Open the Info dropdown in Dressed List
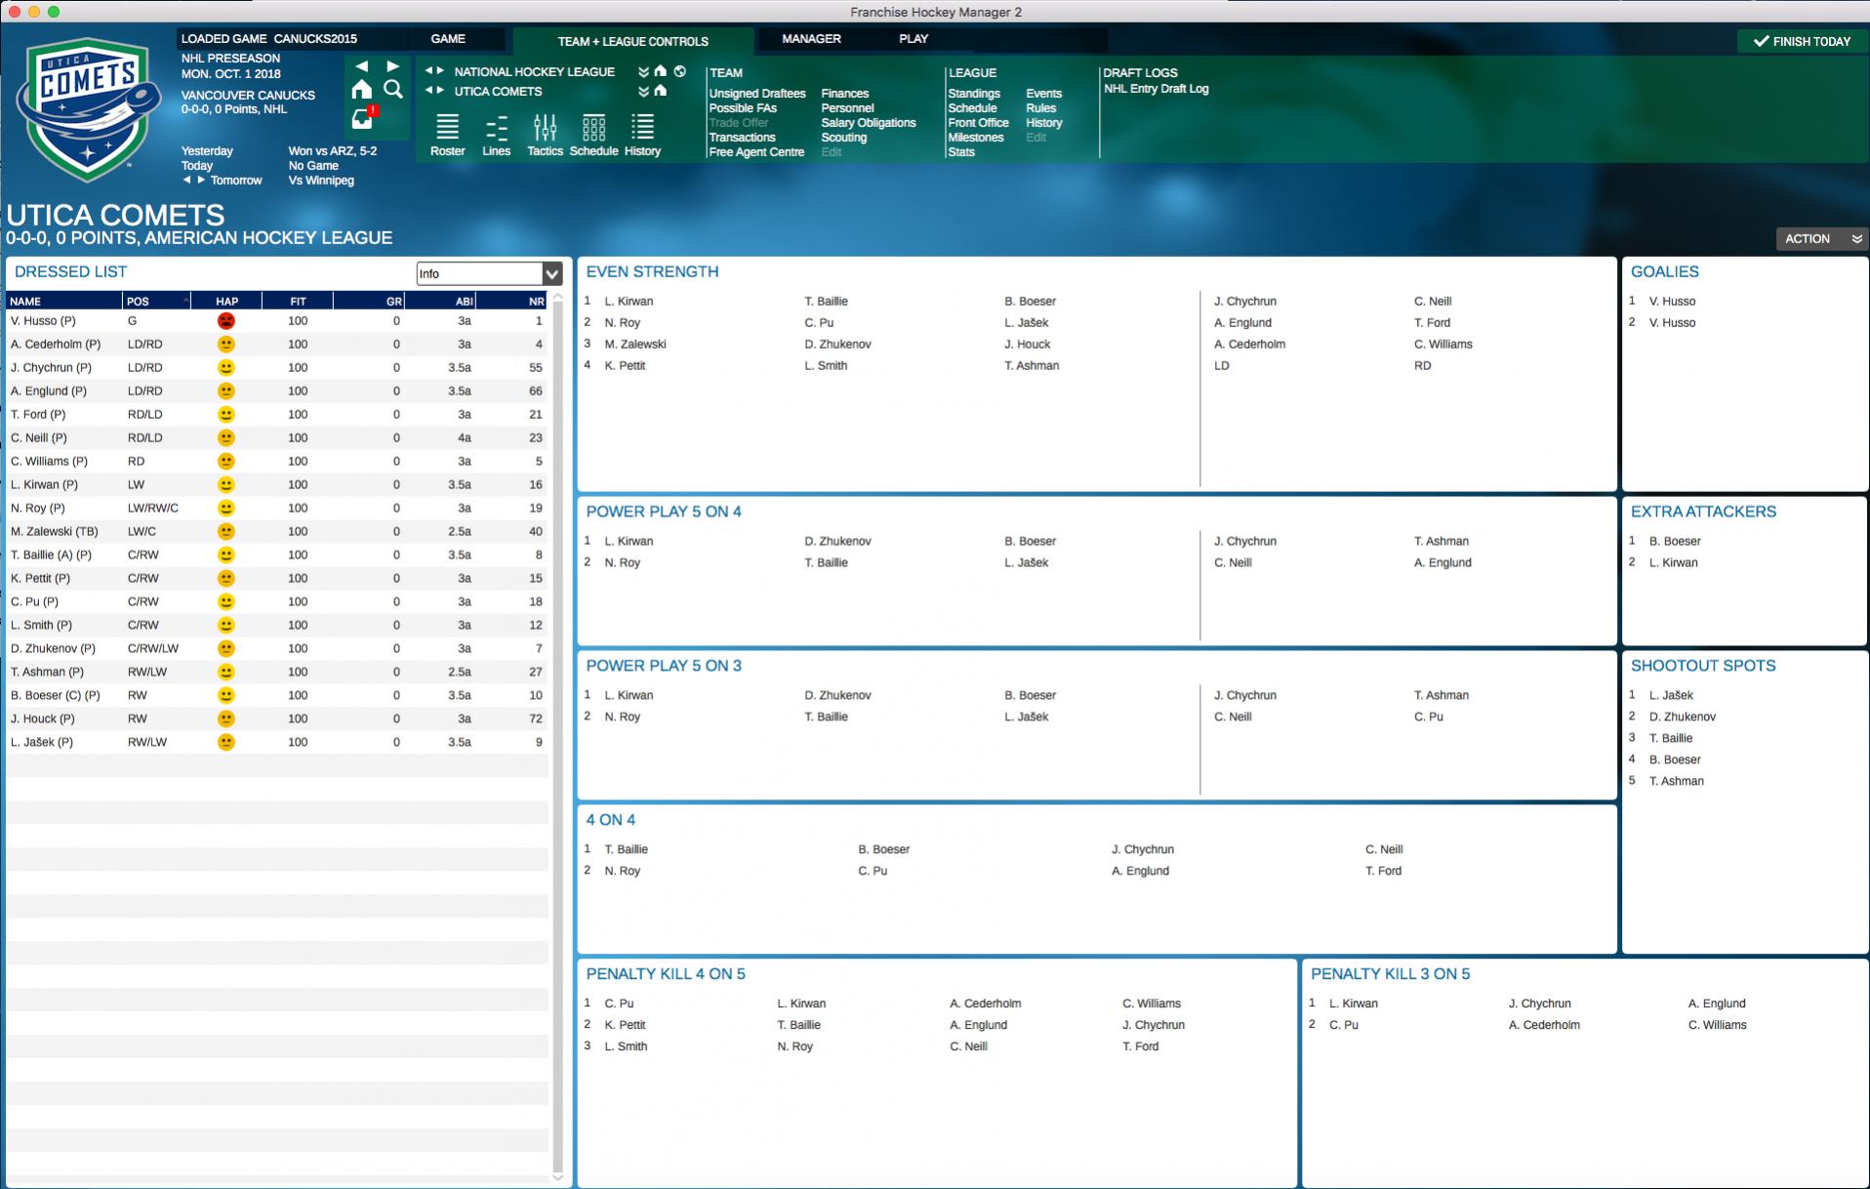1870x1189 pixels. pos(490,274)
